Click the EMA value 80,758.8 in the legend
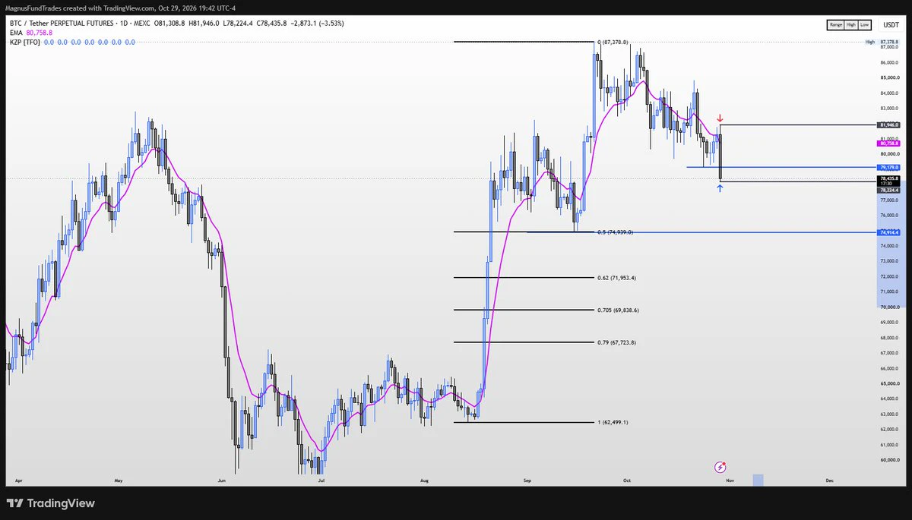The image size is (912, 520). pyautogui.click(x=40, y=33)
